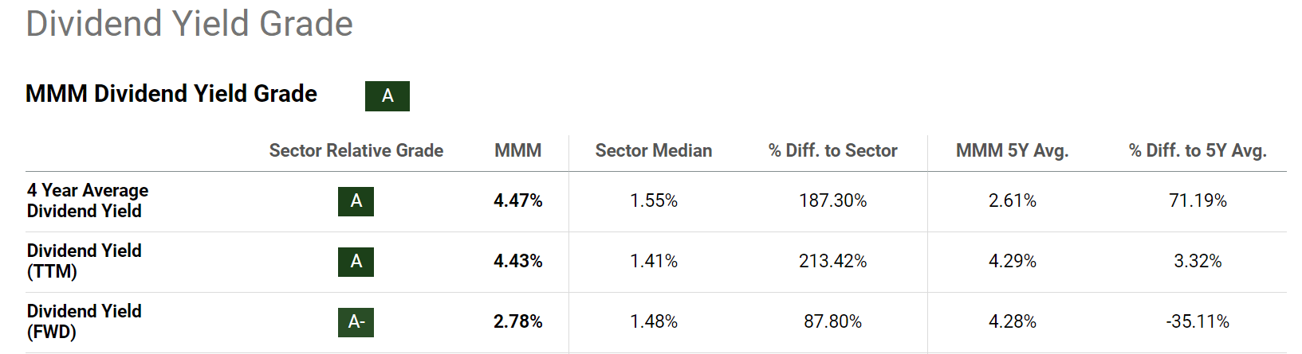Click the % Diff. to Sector header
Viewport: 1302px width, 354px height.
coord(832,151)
